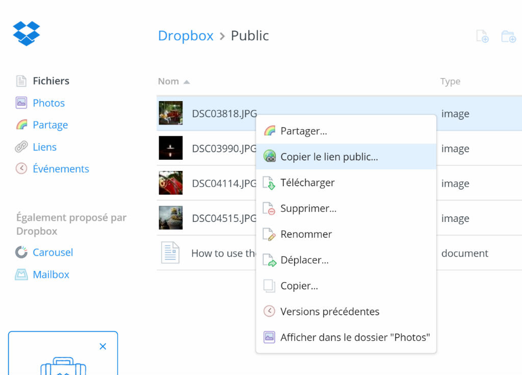Screen dimensions: 522x375
Task: Select Supprimer… from the context menu
Action: tap(346, 208)
